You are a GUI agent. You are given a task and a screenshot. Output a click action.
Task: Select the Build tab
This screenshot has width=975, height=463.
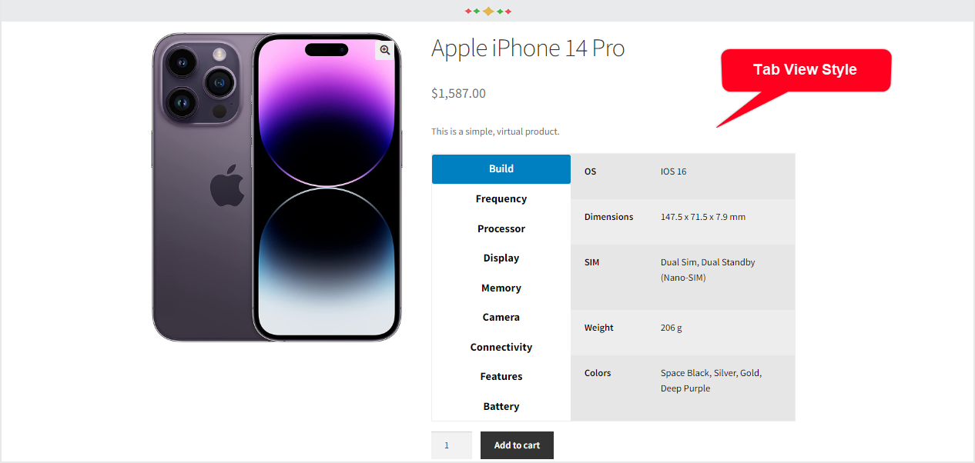[x=501, y=169]
